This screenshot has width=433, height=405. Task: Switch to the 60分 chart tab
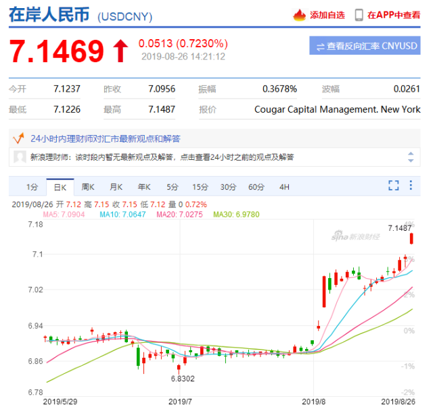pos(256,186)
